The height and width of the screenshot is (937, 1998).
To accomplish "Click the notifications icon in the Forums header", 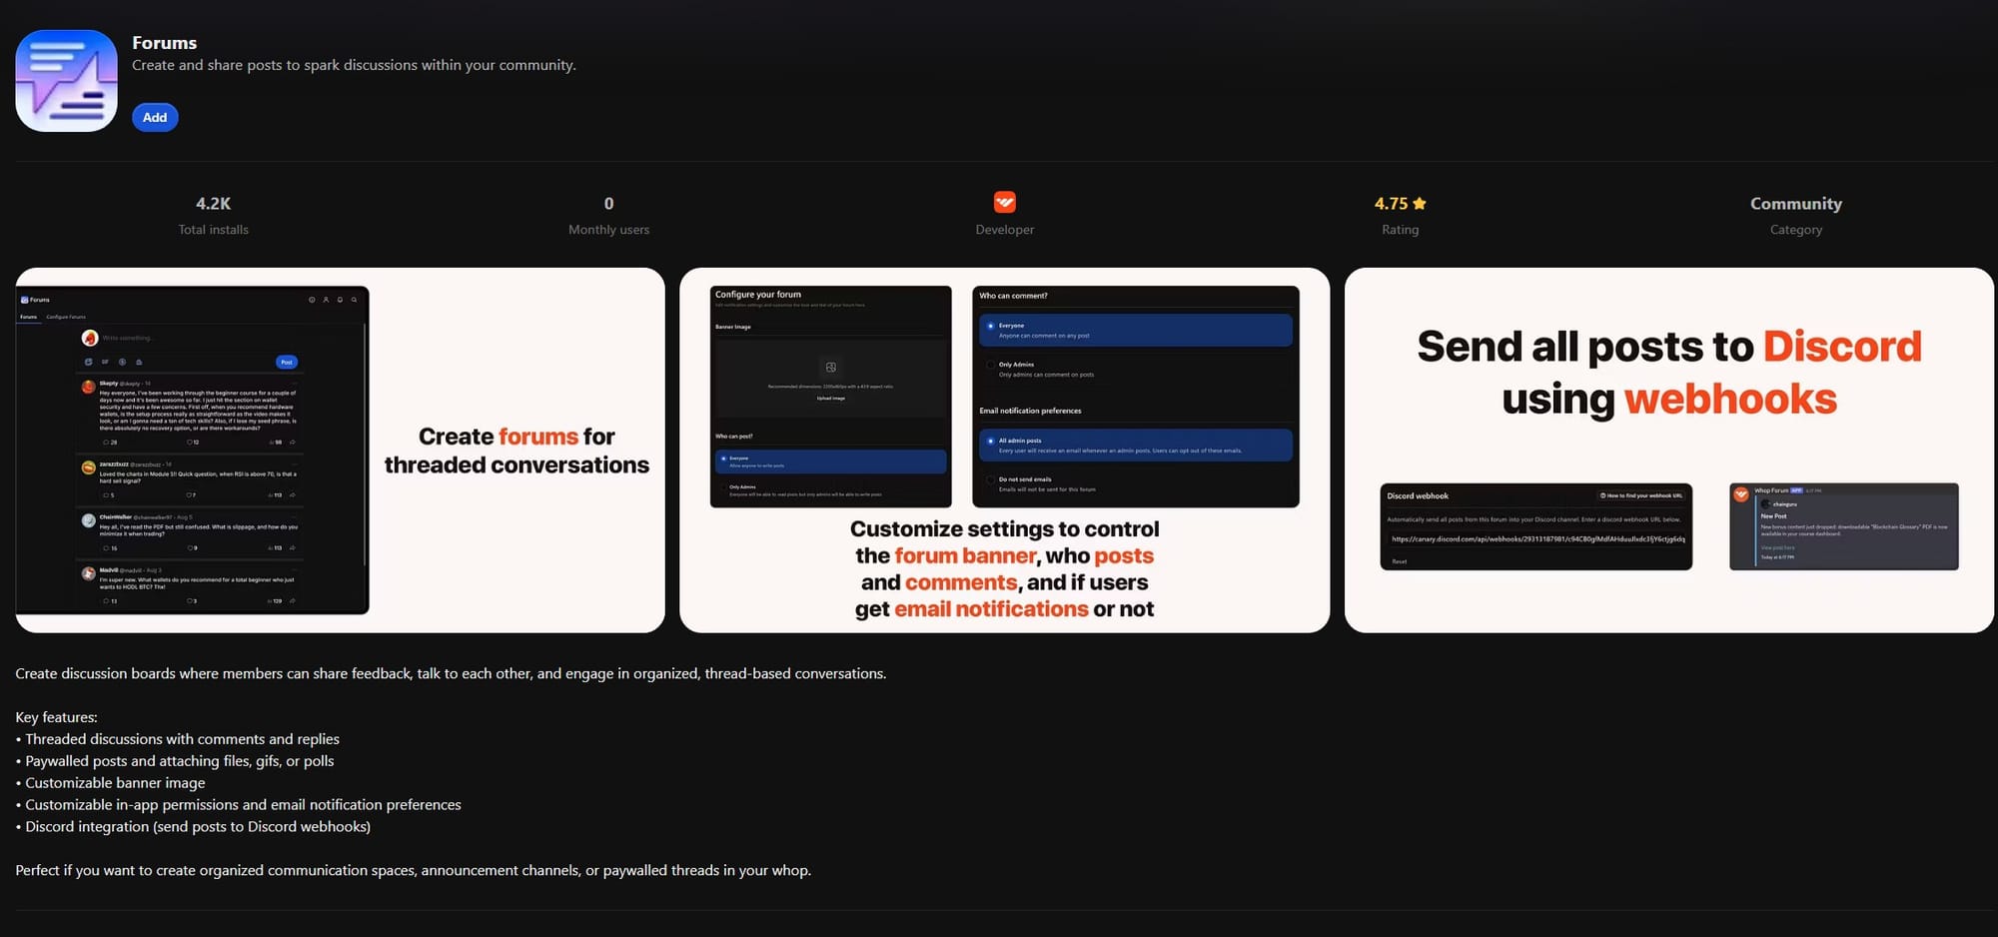I will 339,300.
